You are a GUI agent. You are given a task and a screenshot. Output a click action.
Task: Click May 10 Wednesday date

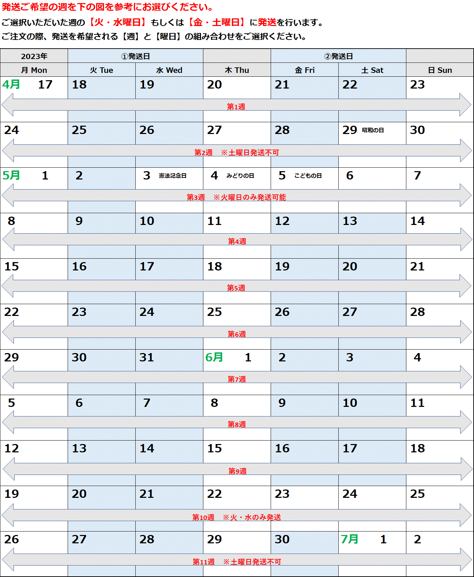pyautogui.click(x=147, y=221)
